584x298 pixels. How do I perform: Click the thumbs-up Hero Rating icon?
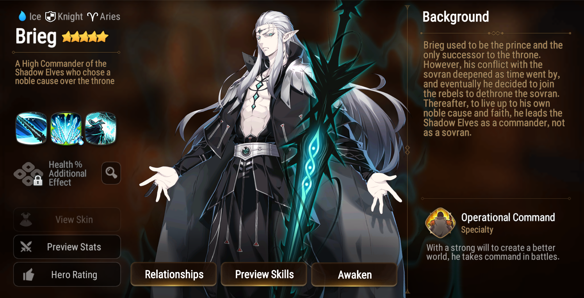28,275
